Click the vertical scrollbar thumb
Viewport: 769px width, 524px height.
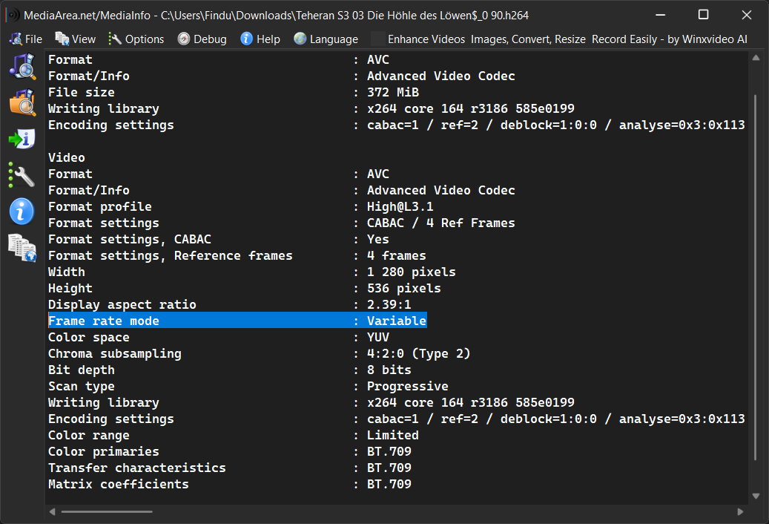756,275
